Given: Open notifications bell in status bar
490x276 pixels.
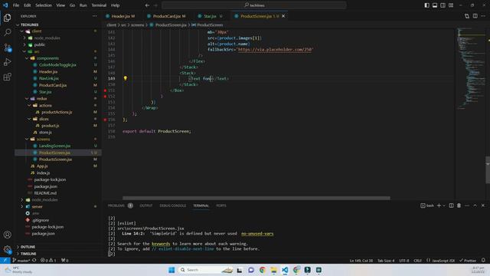Looking at the screenshot, I should pyautogui.click(x=483, y=261).
